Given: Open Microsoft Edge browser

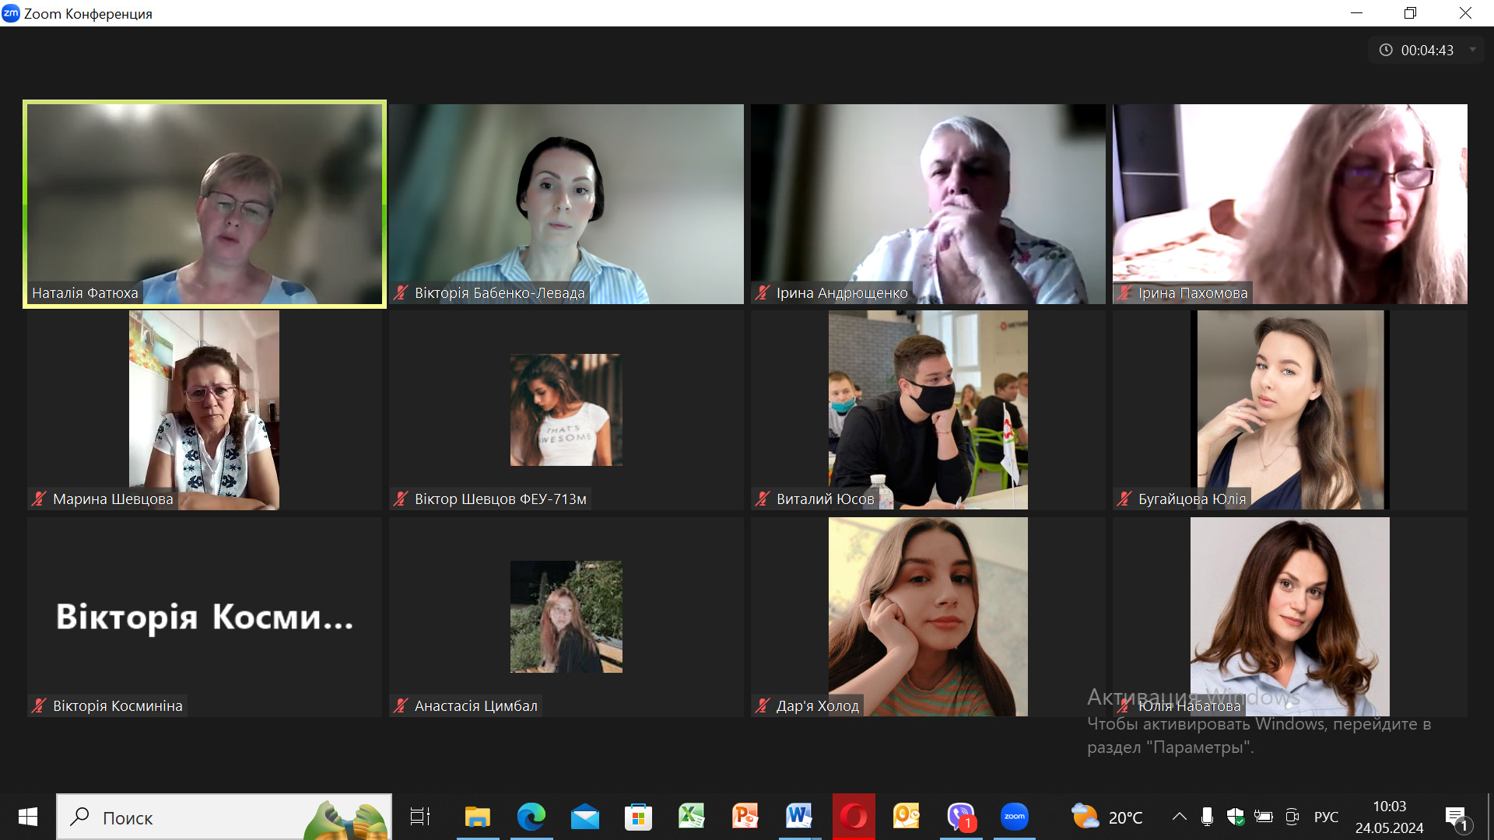Looking at the screenshot, I should tap(531, 817).
